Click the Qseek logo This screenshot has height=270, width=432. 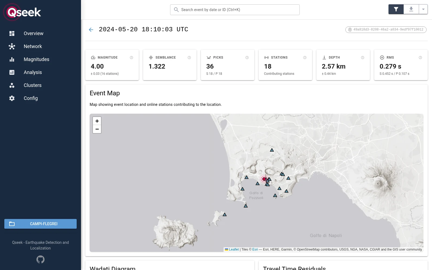tap(22, 12)
